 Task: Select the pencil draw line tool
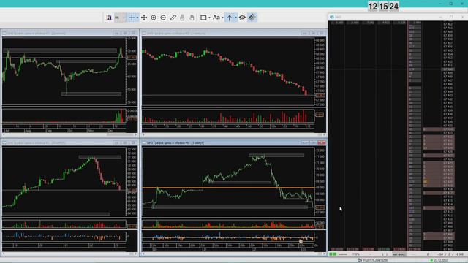(x=173, y=18)
